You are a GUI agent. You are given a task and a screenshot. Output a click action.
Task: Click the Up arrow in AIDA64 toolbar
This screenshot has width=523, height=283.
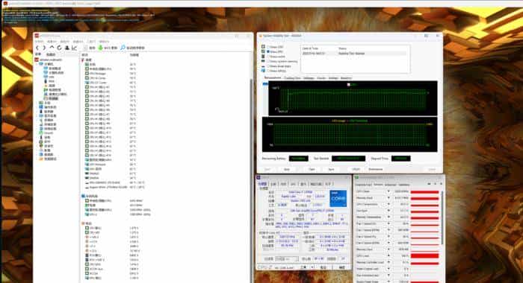pyautogui.click(x=52, y=48)
